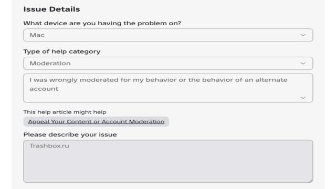Screen dimensions: 336x189
Task: Click into the describe your issue text area
Action: [x=168, y=161]
